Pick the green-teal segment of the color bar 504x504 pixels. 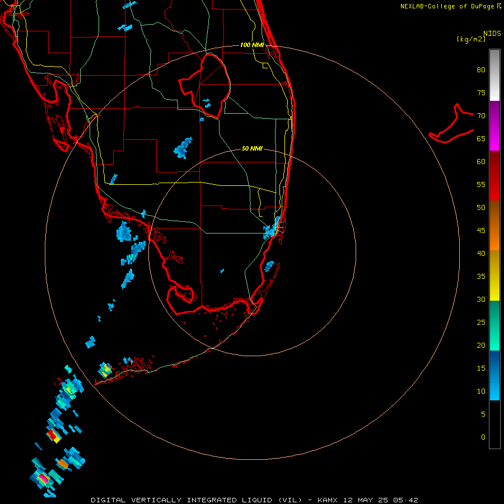coord(494,325)
